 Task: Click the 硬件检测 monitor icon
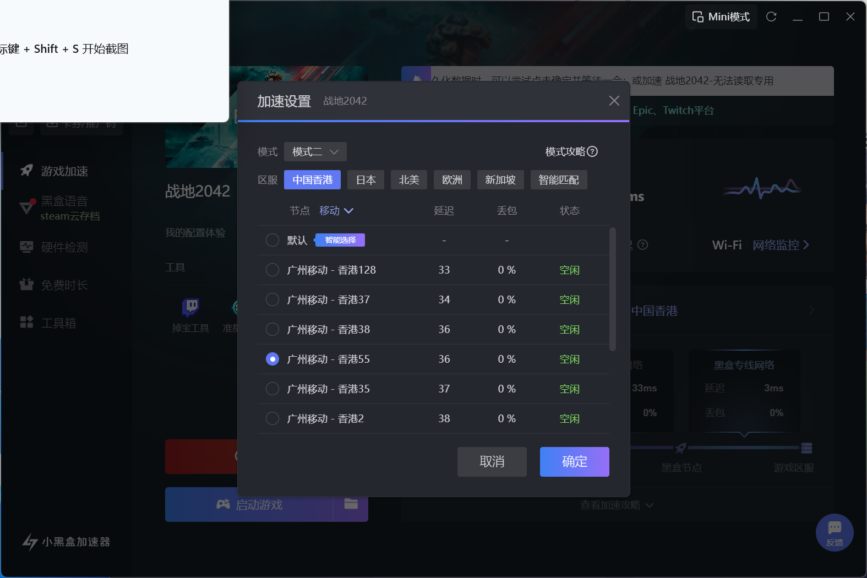click(x=26, y=247)
